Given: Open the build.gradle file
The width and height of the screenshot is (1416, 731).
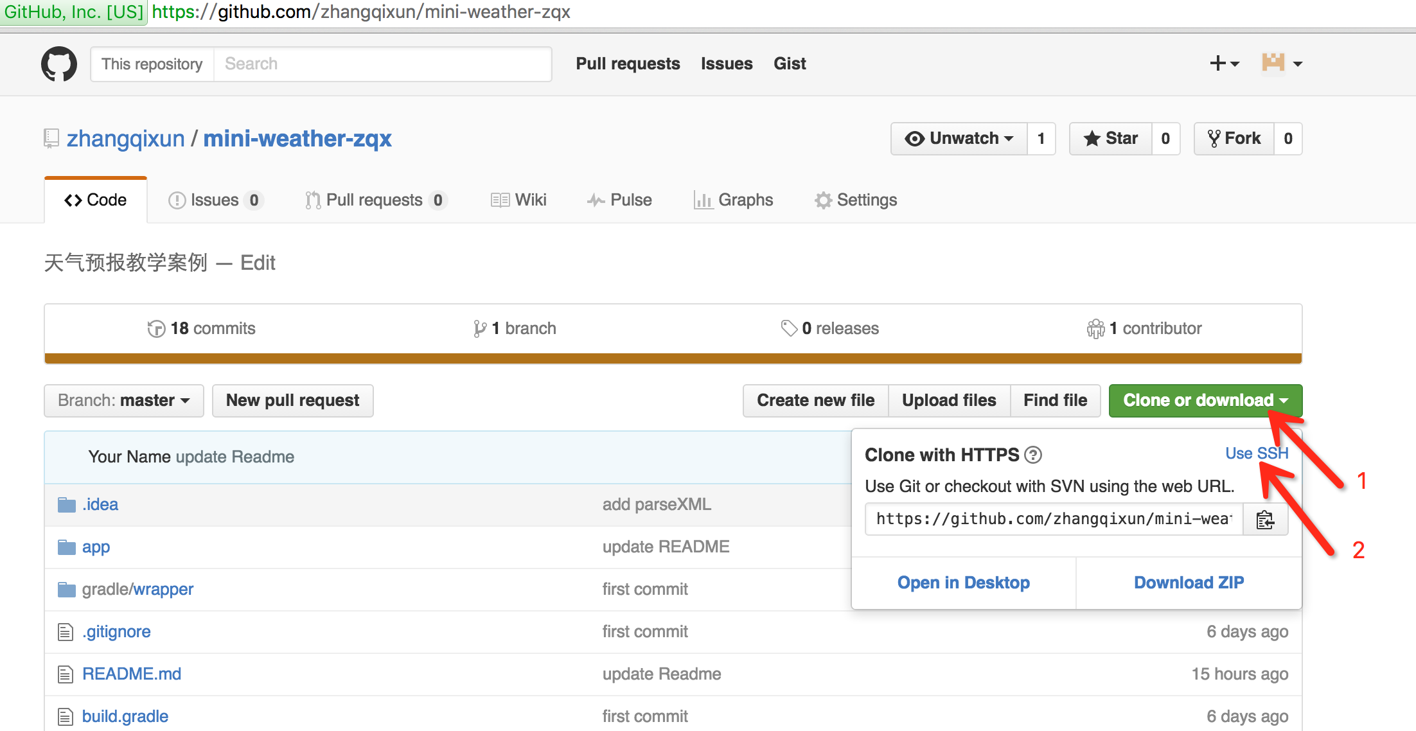Looking at the screenshot, I should tap(125, 717).
